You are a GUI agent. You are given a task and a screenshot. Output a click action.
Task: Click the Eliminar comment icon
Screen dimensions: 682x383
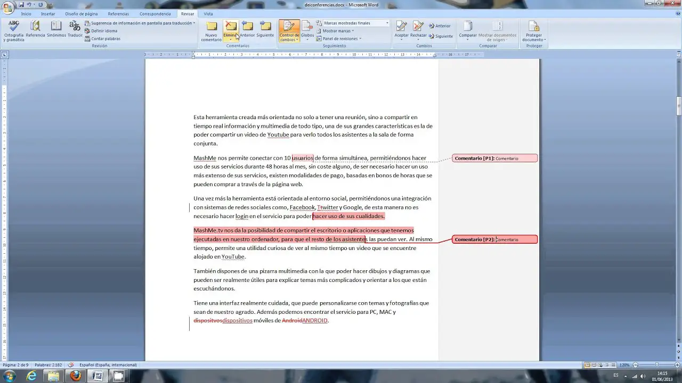[231, 27]
